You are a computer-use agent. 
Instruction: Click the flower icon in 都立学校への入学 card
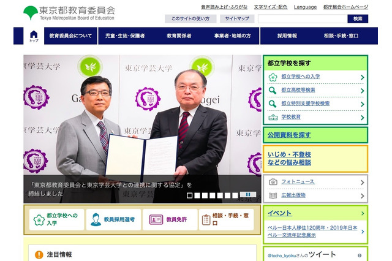(x=39, y=220)
